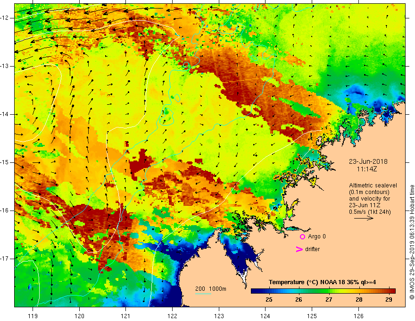Click the 'Altimetric sealevel' caption line
This screenshot has width=415, height=321.
coord(373,186)
